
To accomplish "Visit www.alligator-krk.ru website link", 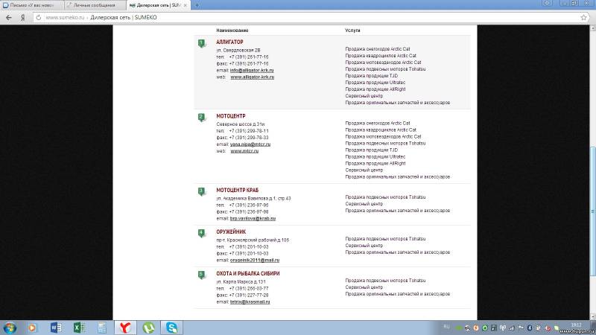I will click(253, 77).
